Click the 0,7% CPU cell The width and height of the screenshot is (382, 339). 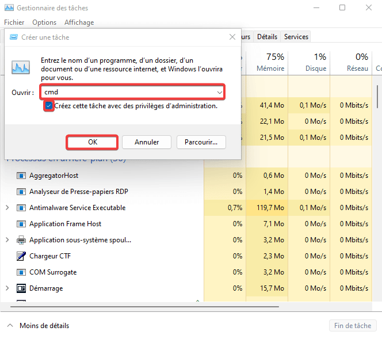[225, 208]
